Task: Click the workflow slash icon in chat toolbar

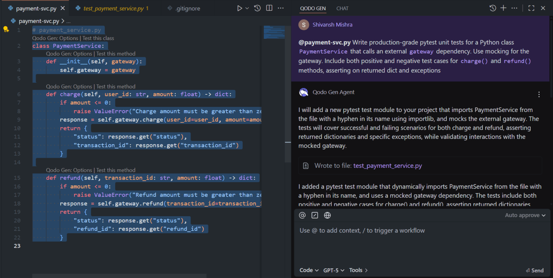Action: click(314, 215)
